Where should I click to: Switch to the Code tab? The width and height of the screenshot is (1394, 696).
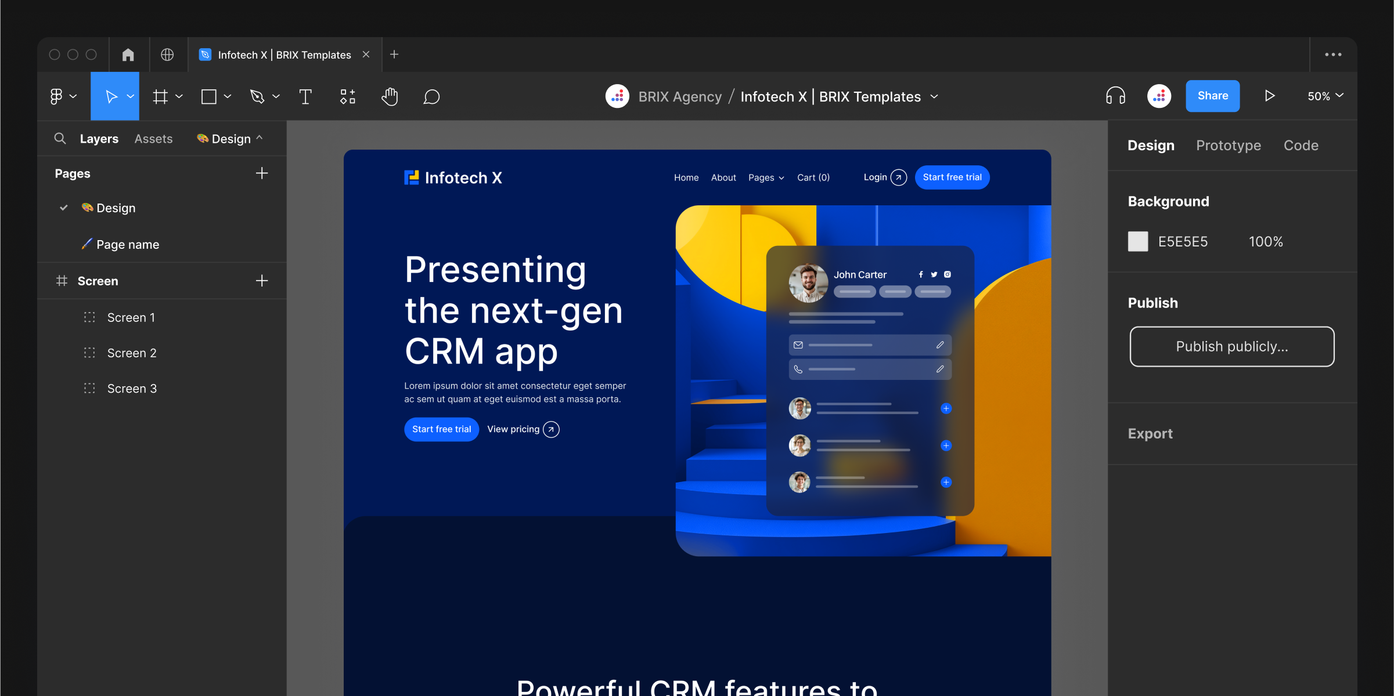[1301, 144]
